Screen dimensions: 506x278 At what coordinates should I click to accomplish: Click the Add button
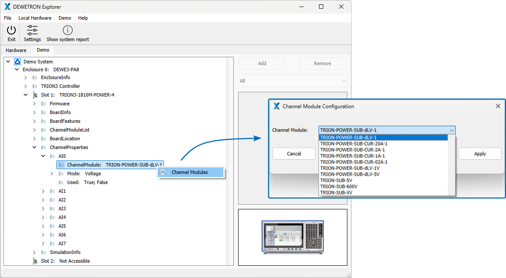tap(262, 64)
